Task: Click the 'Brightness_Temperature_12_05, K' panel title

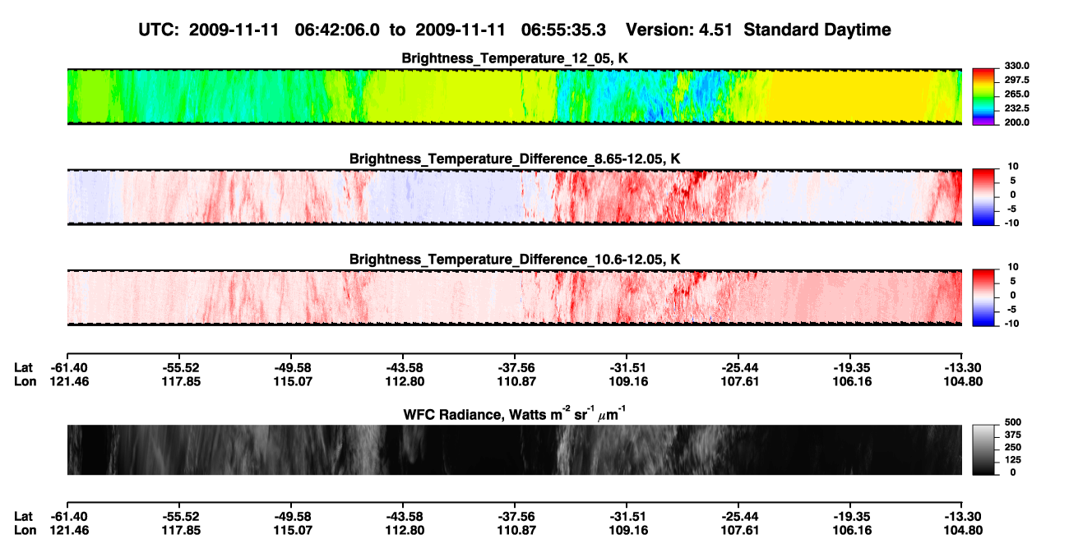Action: pos(515,58)
